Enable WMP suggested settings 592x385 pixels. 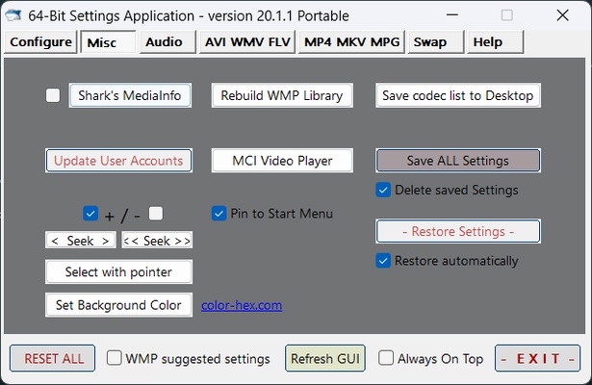(115, 358)
